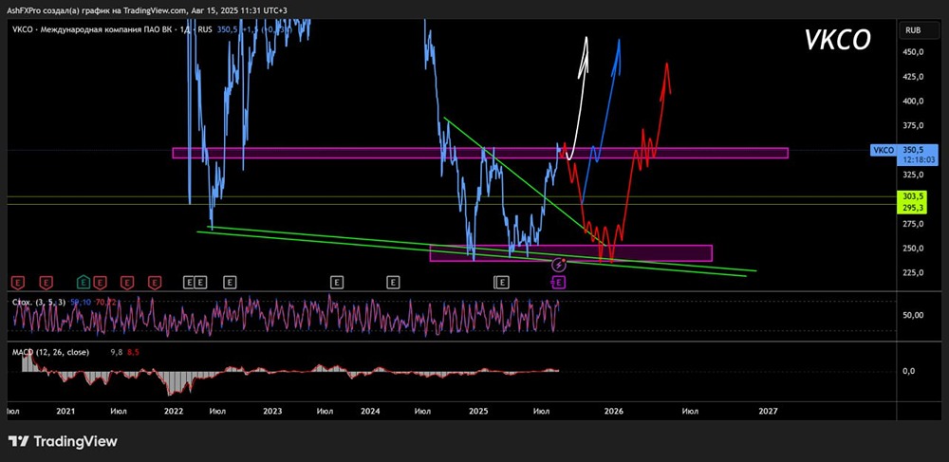Click the 2023 label on time axis
The image size is (949, 462).
tap(272, 411)
